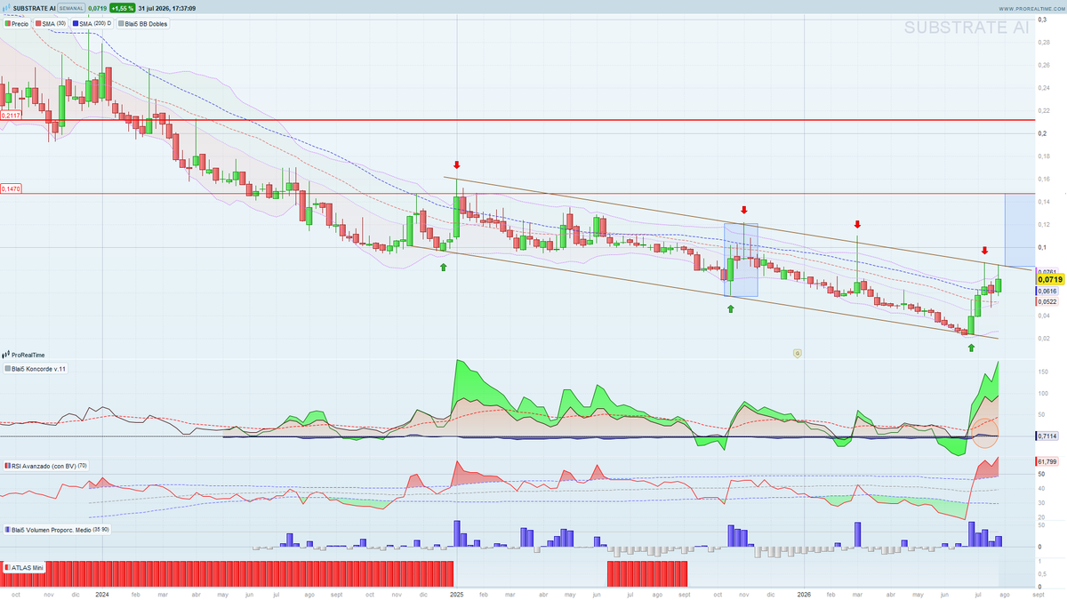Open the Blai5 Volumen Proporc. Medio label
The height and width of the screenshot is (600, 1067).
[57, 529]
